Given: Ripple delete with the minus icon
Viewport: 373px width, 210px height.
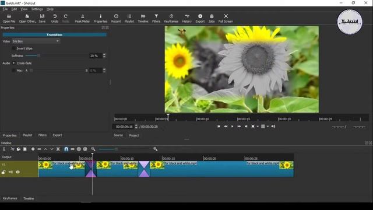Looking at the screenshot, I should 39,149.
